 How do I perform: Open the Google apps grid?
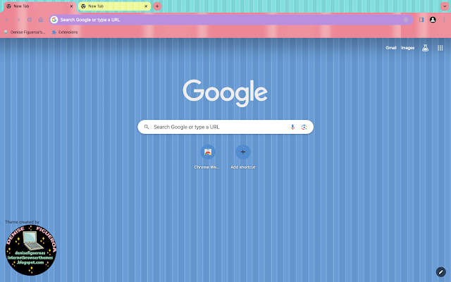pyautogui.click(x=440, y=48)
